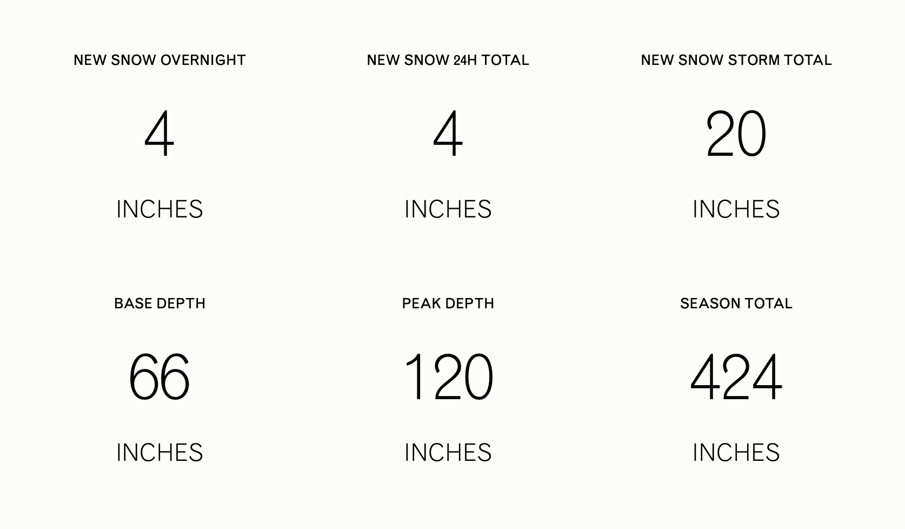Select the overnight snow value 4
905x529 pixels.
coord(159,134)
